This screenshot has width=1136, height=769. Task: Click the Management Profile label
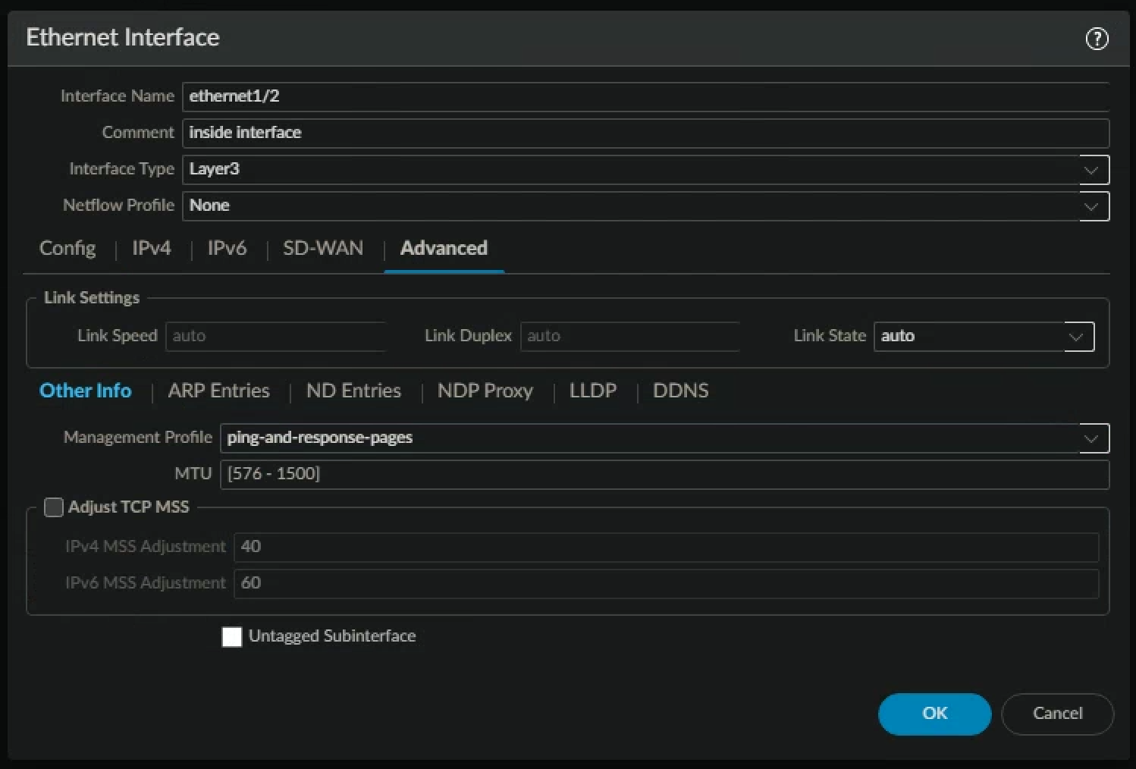[138, 438]
